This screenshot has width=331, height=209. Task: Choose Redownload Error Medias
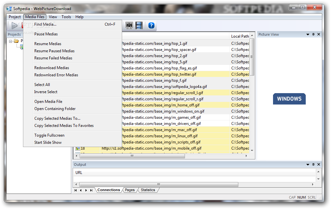(x=73, y=75)
